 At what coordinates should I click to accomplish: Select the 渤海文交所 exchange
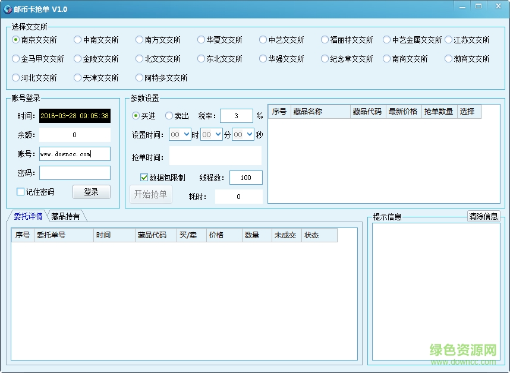(448, 58)
